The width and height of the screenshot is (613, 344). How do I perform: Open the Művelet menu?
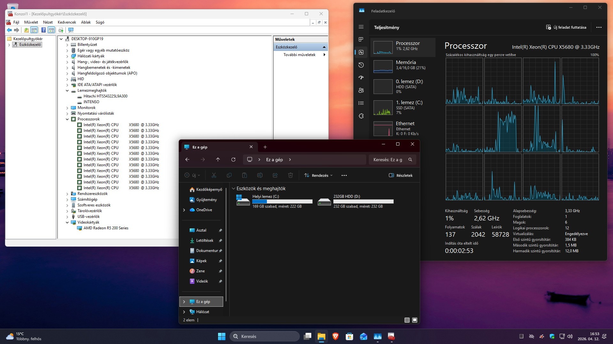click(x=31, y=22)
